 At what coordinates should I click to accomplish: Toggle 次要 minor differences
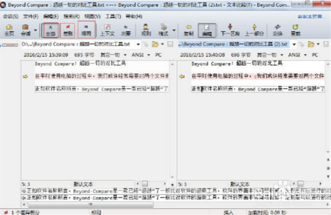click(x=126, y=30)
